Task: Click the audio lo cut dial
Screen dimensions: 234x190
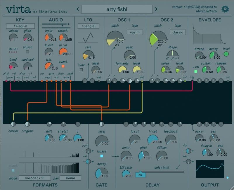Action: (x=49, y=52)
